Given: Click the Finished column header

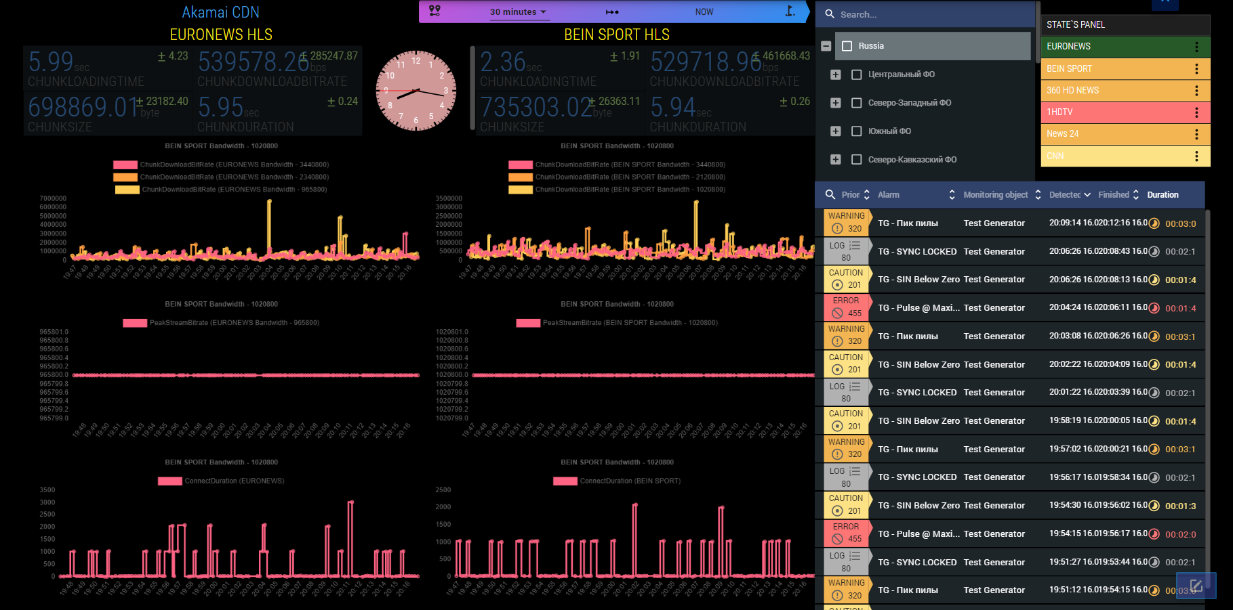Looking at the screenshot, I should click(x=1114, y=195).
